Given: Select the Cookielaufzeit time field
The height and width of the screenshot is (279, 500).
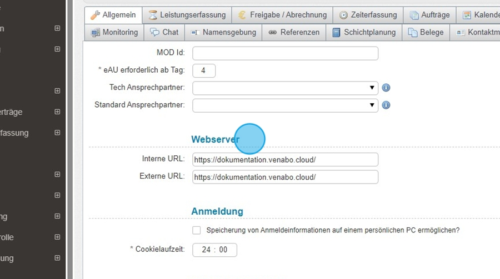Looking at the screenshot, I should (x=214, y=250).
